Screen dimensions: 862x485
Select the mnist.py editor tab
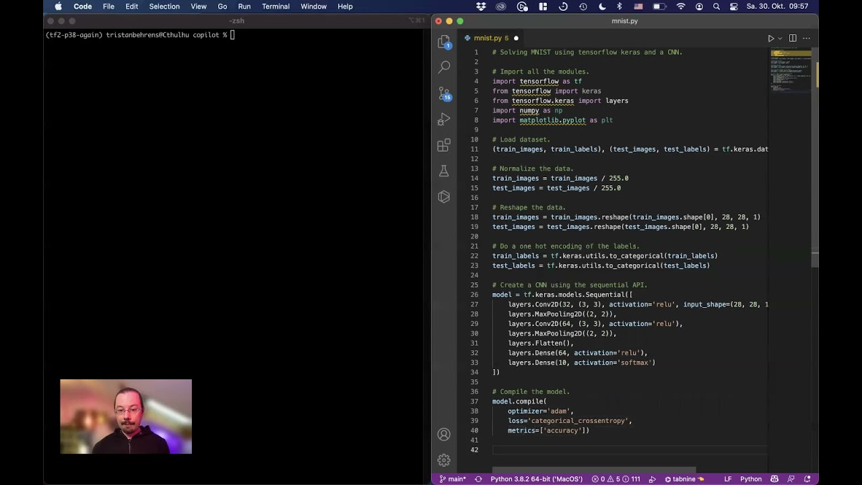(x=491, y=38)
